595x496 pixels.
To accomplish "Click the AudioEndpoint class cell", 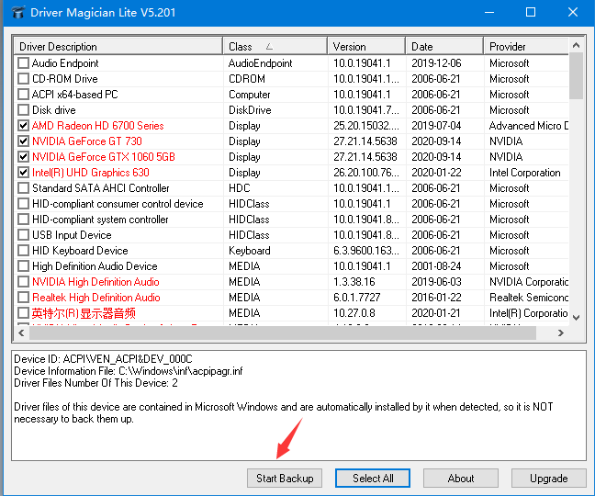I will [261, 63].
